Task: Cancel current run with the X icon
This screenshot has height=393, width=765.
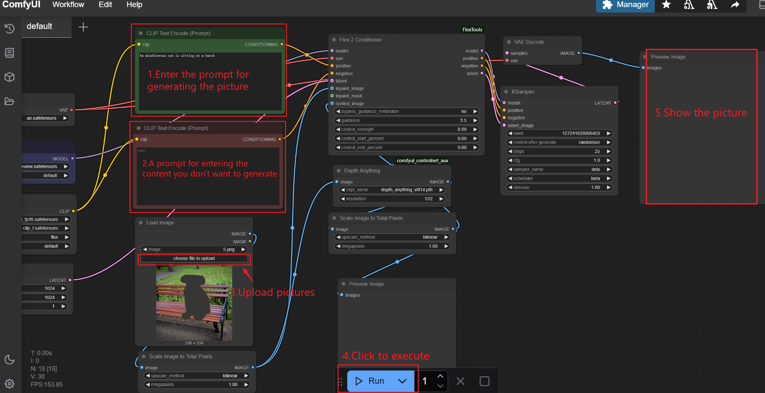Action: click(x=460, y=381)
